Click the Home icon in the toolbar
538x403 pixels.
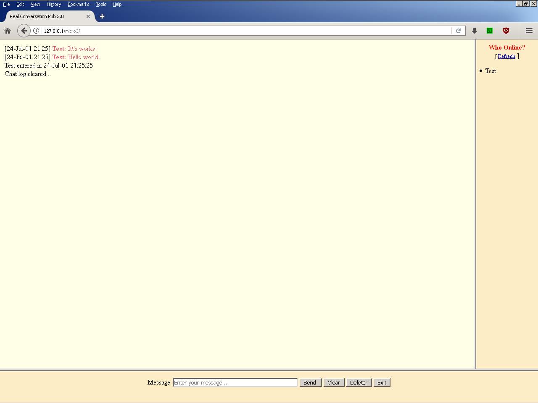[x=8, y=31]
